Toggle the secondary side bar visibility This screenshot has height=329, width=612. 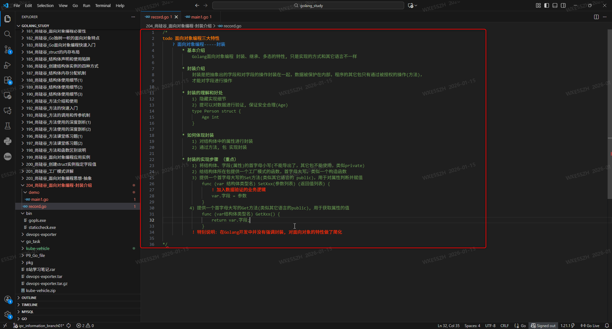pos(563,5)
